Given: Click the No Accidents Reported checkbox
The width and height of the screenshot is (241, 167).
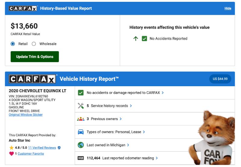Looking at the screenshot, I should click(x=144, y=39).
